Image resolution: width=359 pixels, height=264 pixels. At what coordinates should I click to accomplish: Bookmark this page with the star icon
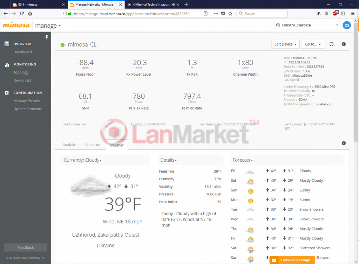(230, 14)
